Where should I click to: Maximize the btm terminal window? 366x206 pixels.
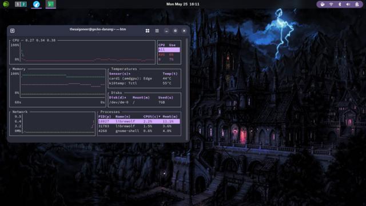click(176, 31)
